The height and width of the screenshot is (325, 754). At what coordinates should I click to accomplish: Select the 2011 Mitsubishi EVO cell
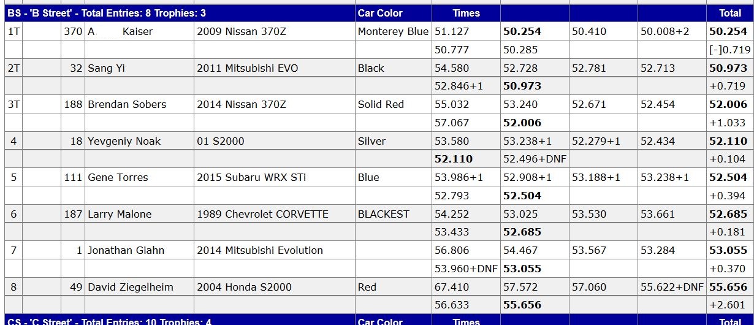point(248,68)
